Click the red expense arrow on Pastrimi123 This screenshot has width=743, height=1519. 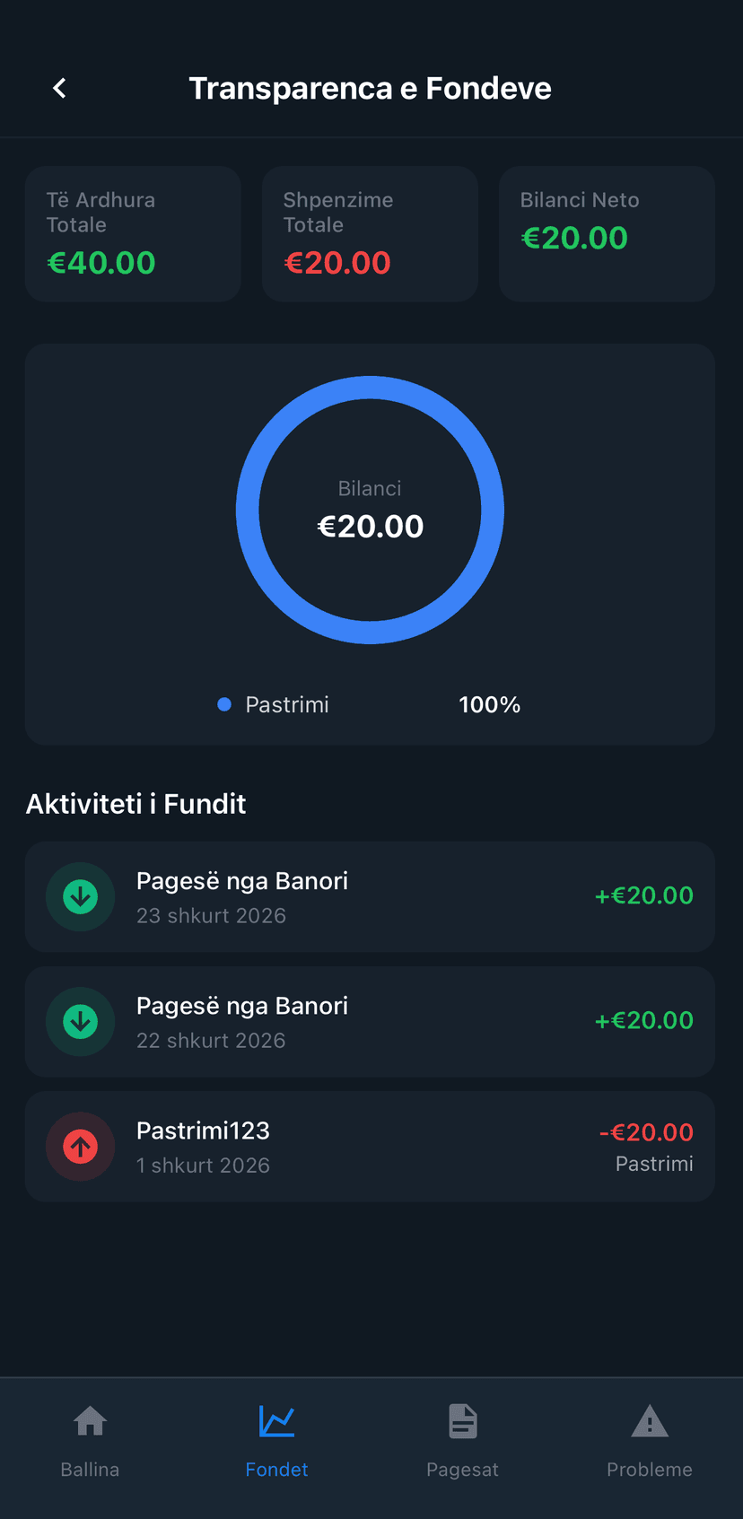click(x=80, y=1146)
